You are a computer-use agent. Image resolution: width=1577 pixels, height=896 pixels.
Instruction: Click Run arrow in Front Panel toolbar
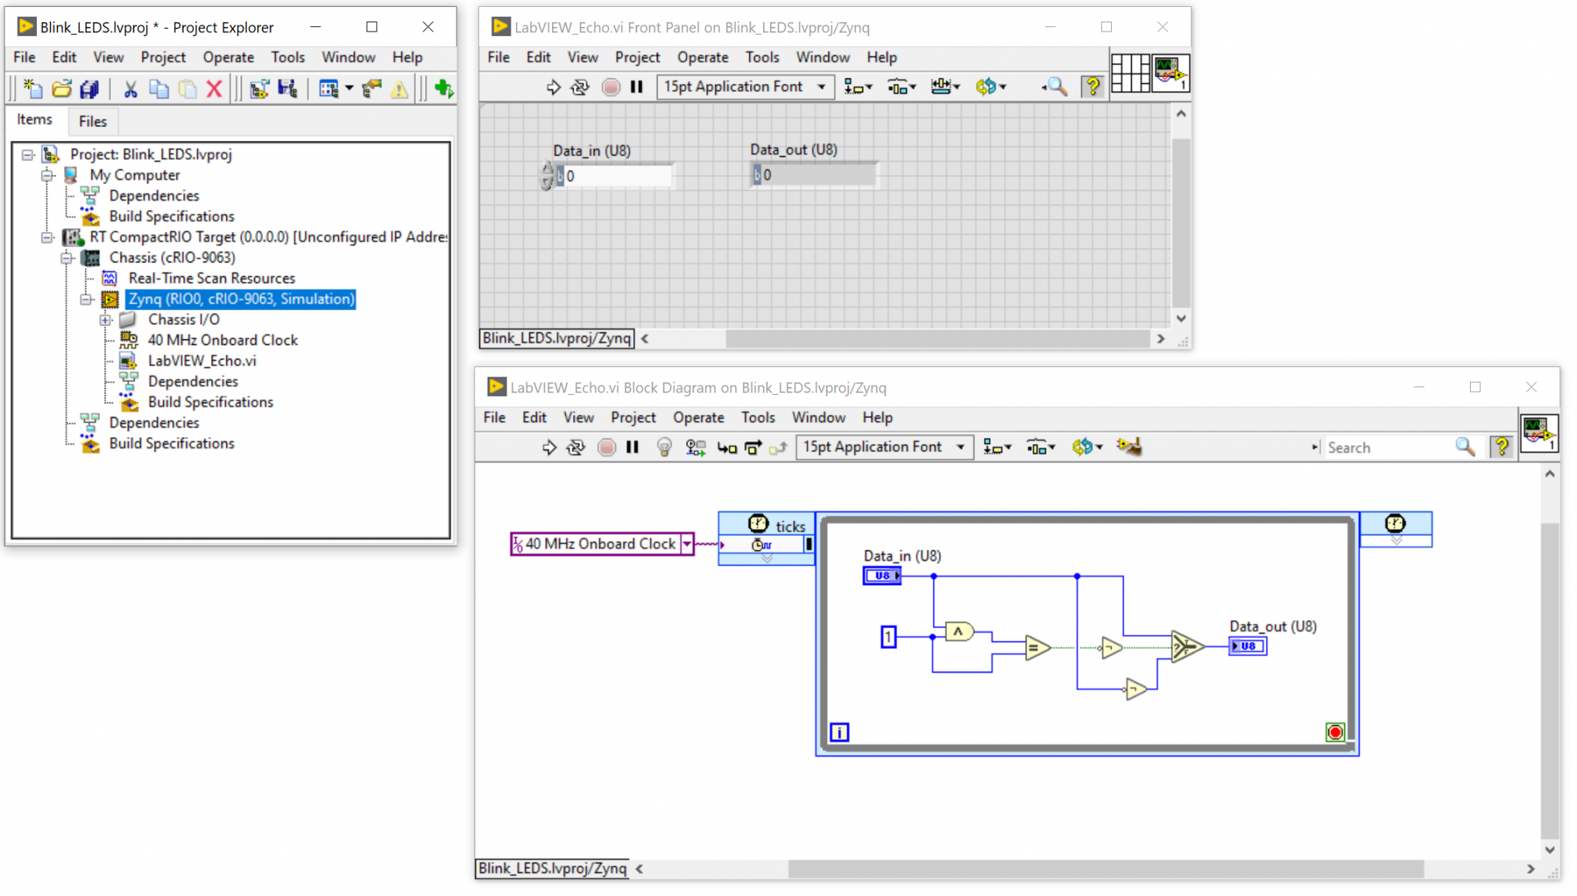553,87
